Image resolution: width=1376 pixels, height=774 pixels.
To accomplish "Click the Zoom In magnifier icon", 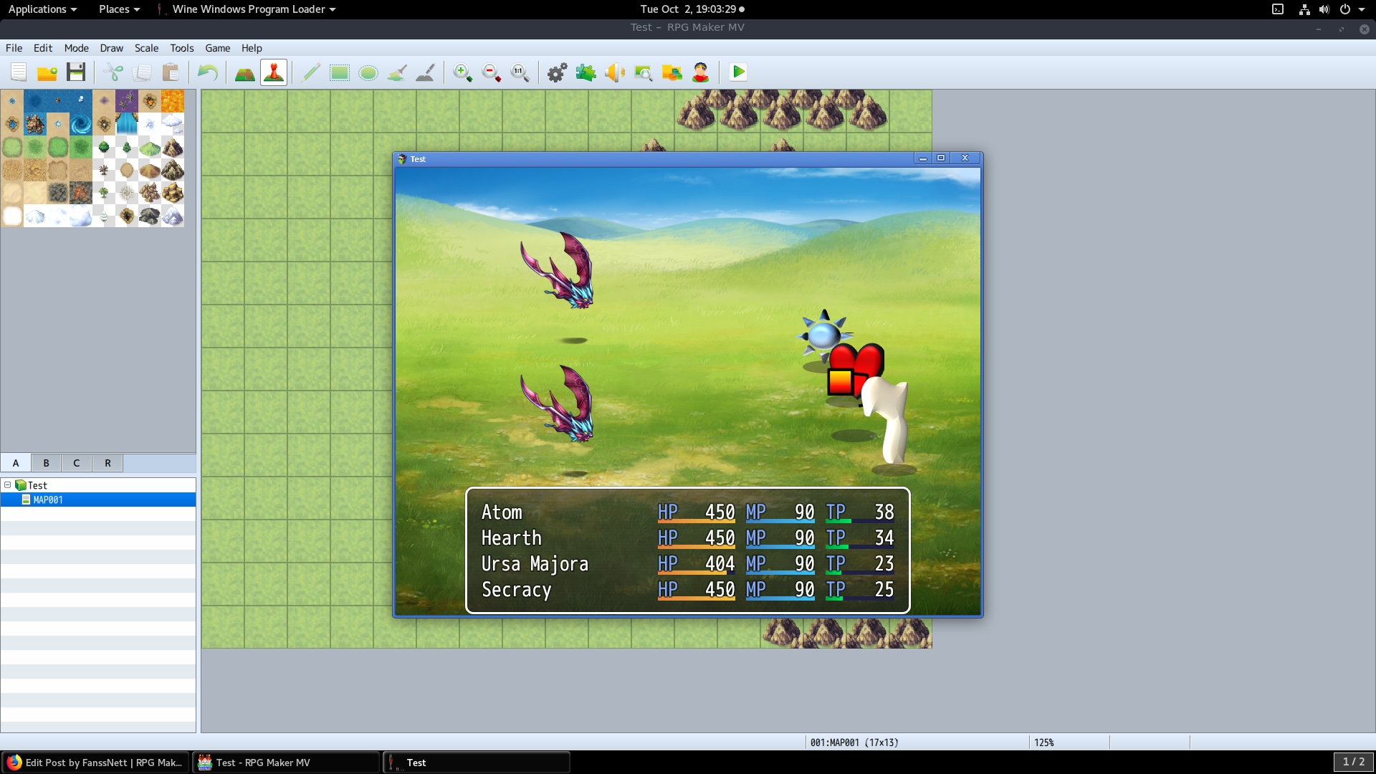I will (x=463, y=72).
